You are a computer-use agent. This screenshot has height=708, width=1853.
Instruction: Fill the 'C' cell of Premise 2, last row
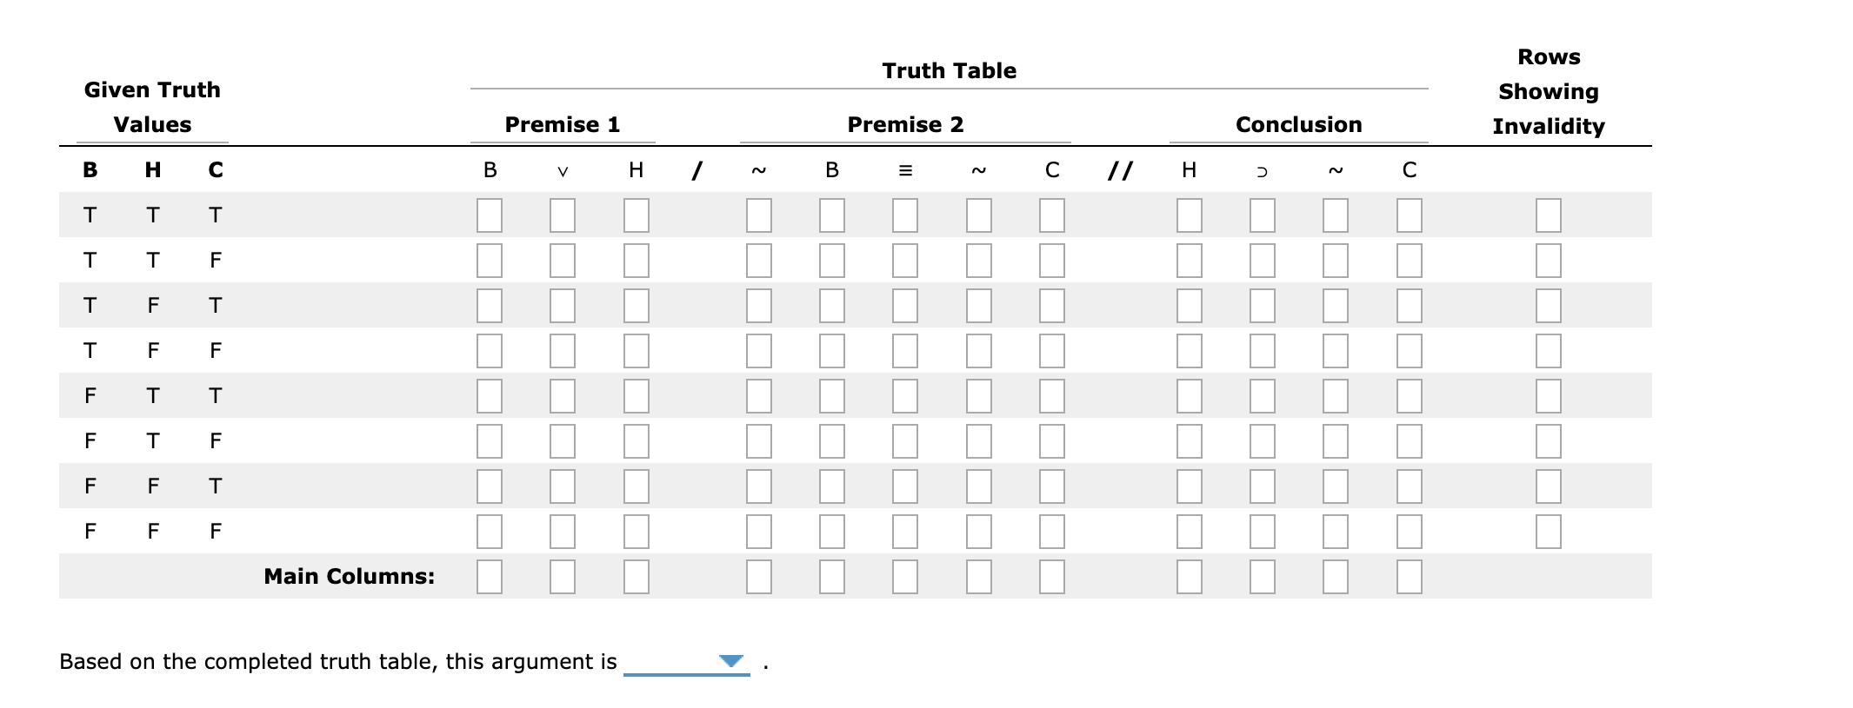point(1052,531)
